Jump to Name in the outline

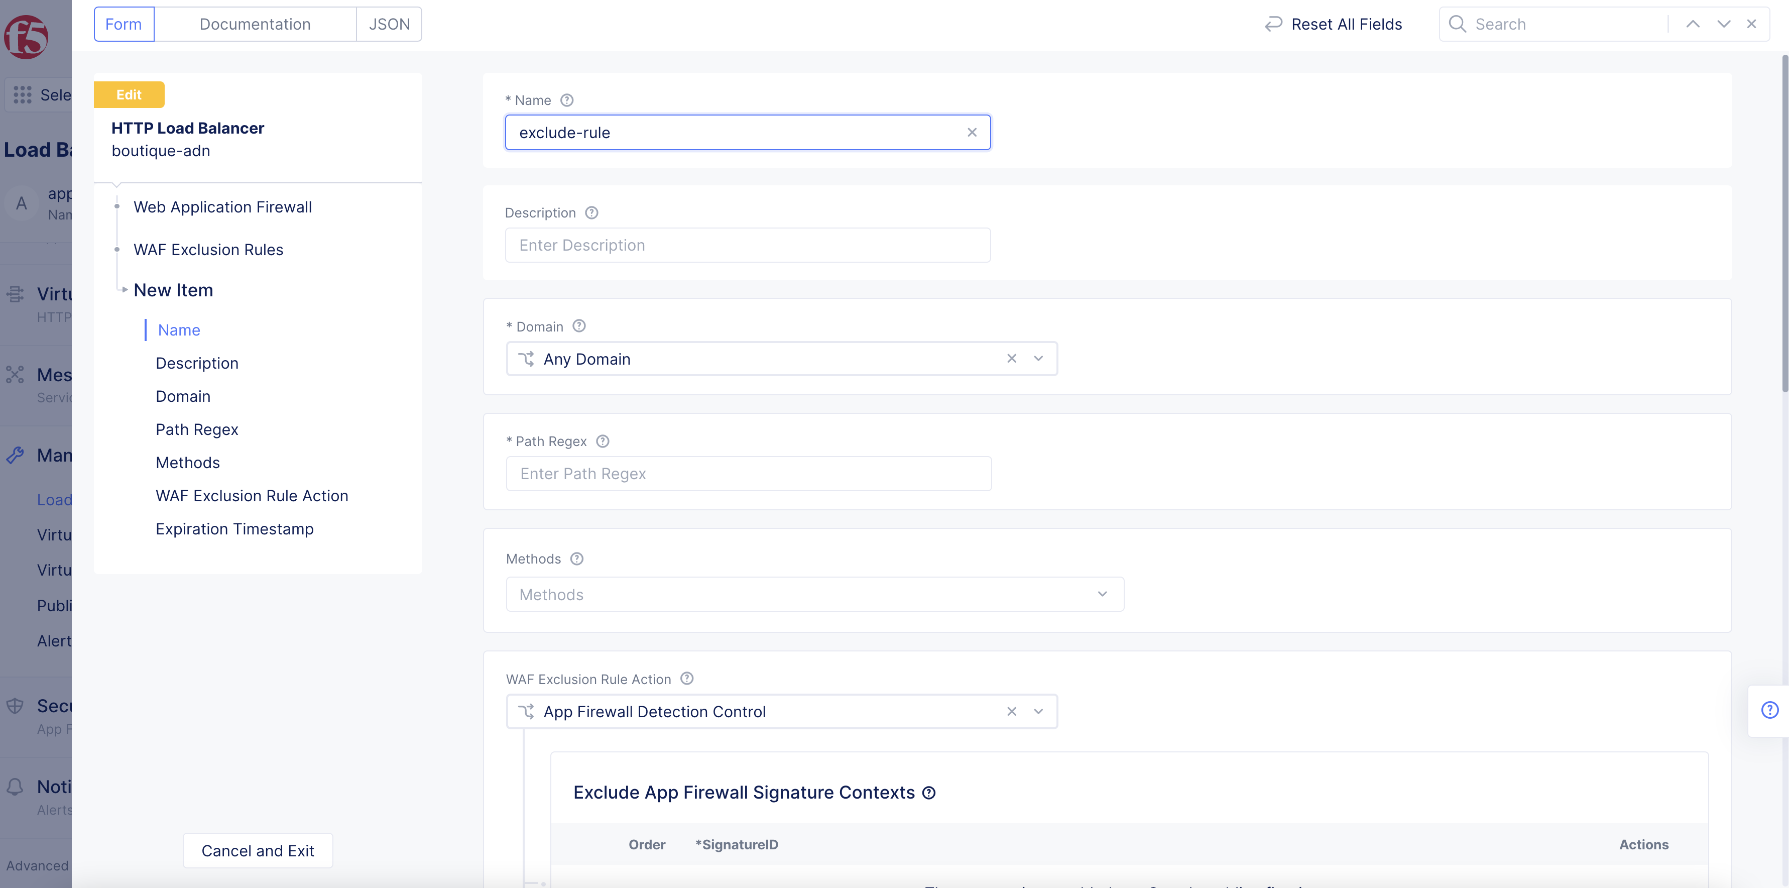[x=179, y=330]
